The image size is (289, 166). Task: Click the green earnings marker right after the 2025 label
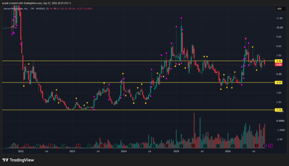click(181, 146)
